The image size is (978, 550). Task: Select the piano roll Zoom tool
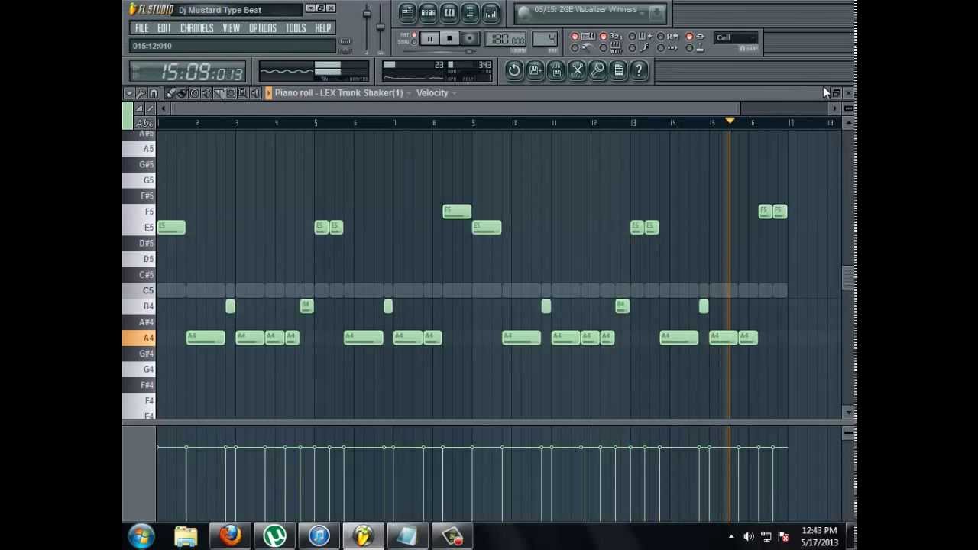point(243,93)
